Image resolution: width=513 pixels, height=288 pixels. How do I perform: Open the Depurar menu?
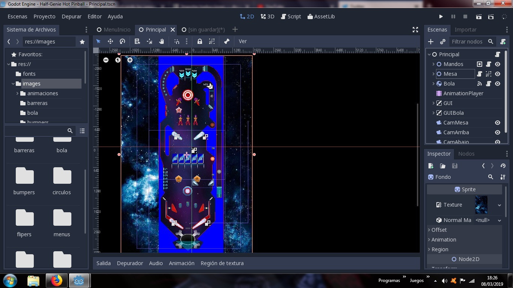tap(71, 16)
